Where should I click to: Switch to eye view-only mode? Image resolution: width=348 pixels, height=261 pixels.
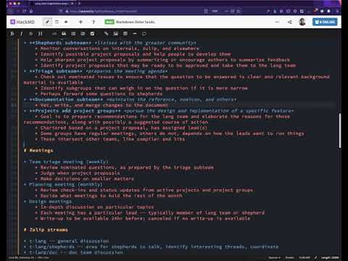pyautogui.click(x=66, y=22)
